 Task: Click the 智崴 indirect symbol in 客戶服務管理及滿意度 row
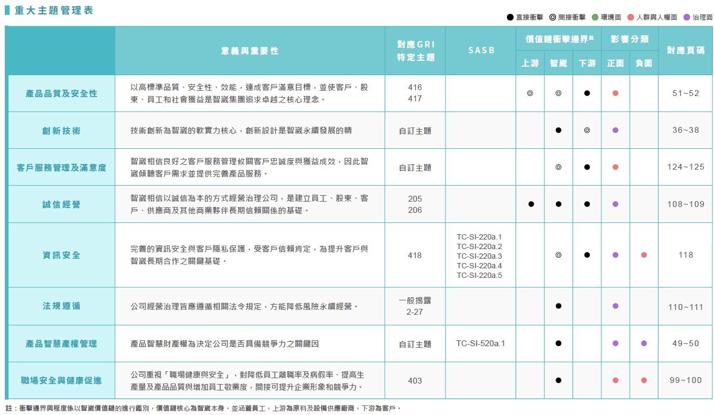pyautogui.click(x=558, y=167)
